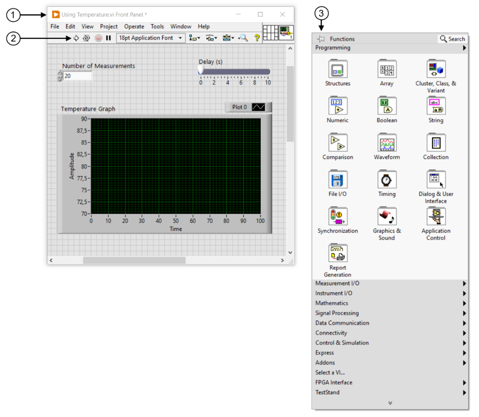
Task: Toggle the Pause button in toolbar
Action: (x=108, y=38)
